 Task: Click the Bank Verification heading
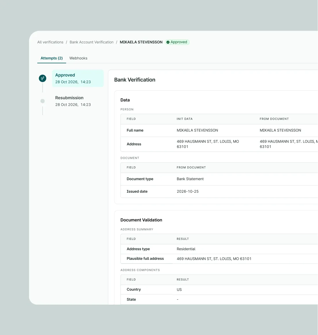click(135, 80)
